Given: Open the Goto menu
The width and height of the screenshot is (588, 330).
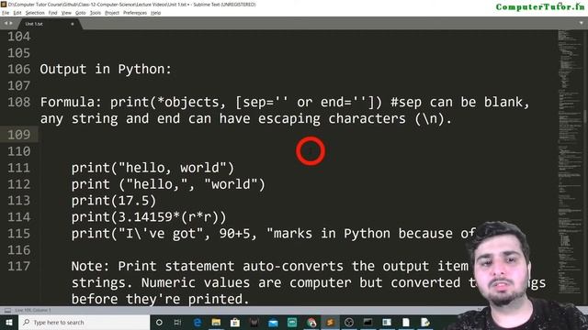Looking at the screenshot, I should 81,13.
